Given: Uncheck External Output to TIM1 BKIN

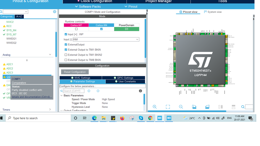Looking at the screenshot, I should click(66, 50).
